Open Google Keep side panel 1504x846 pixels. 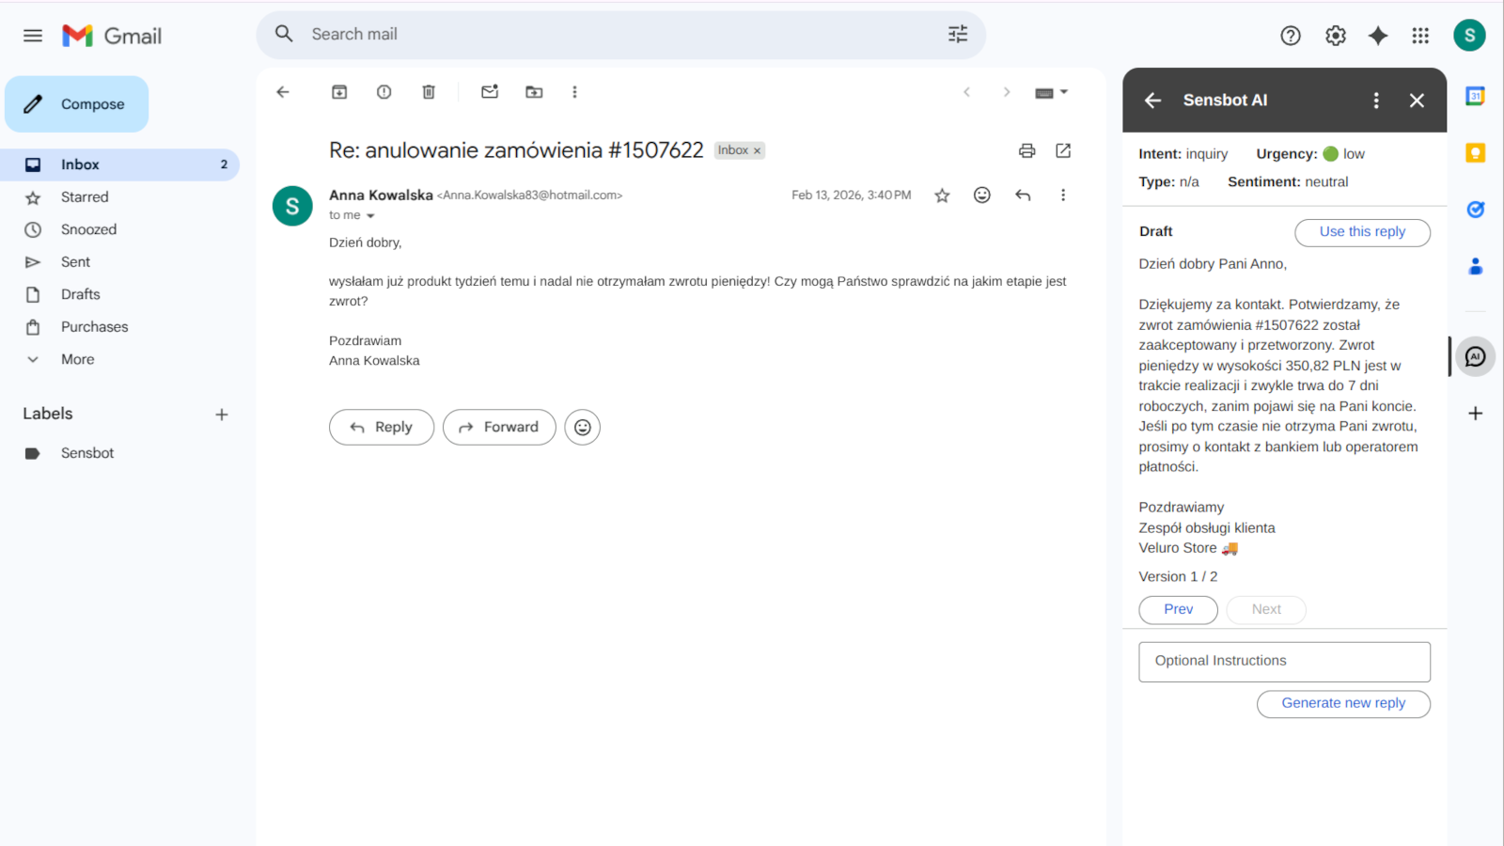(x=1476, y=153)
